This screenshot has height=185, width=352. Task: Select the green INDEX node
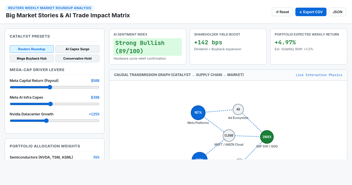pyautogui.click(x=267, y=137)
